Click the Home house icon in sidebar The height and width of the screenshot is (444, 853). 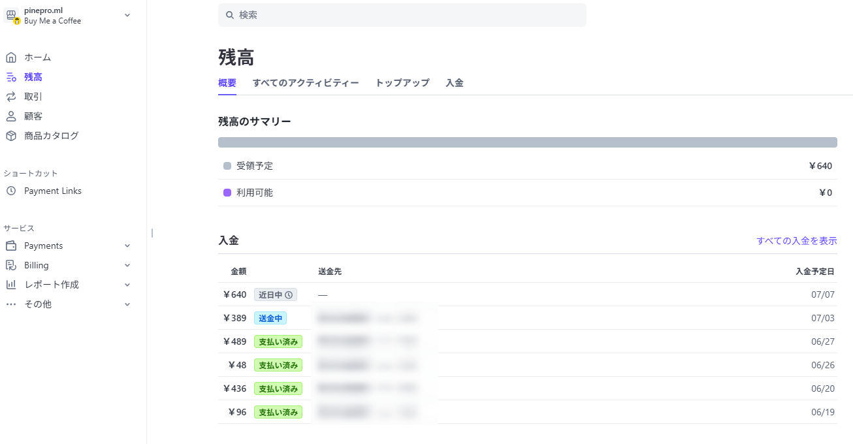pyautogui.click(x=10, y=57)
